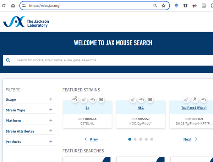
Task: Click the person icon on Tau P301S card
Action: (195, 100)
